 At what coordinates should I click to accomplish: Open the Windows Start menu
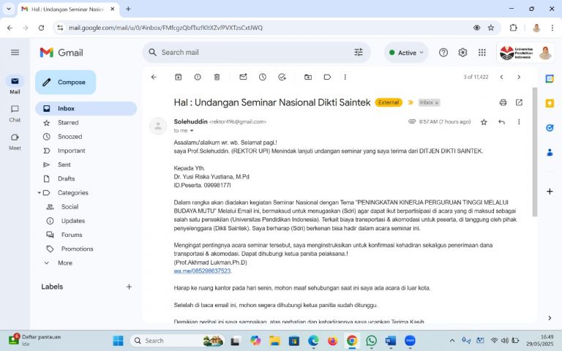point(118,341)
